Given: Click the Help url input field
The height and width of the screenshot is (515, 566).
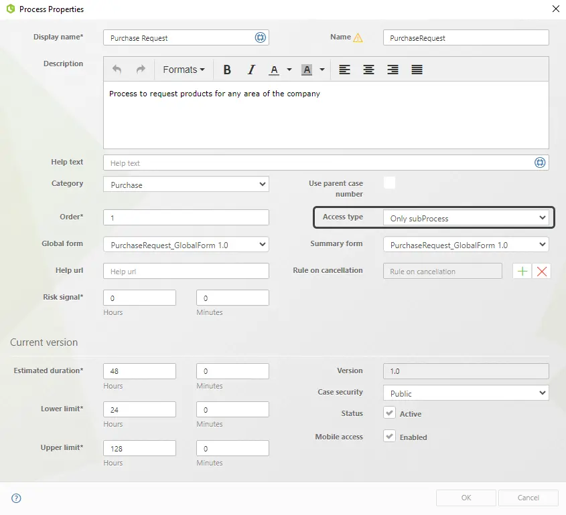Looking at the screenshot, I should [186, 271].
